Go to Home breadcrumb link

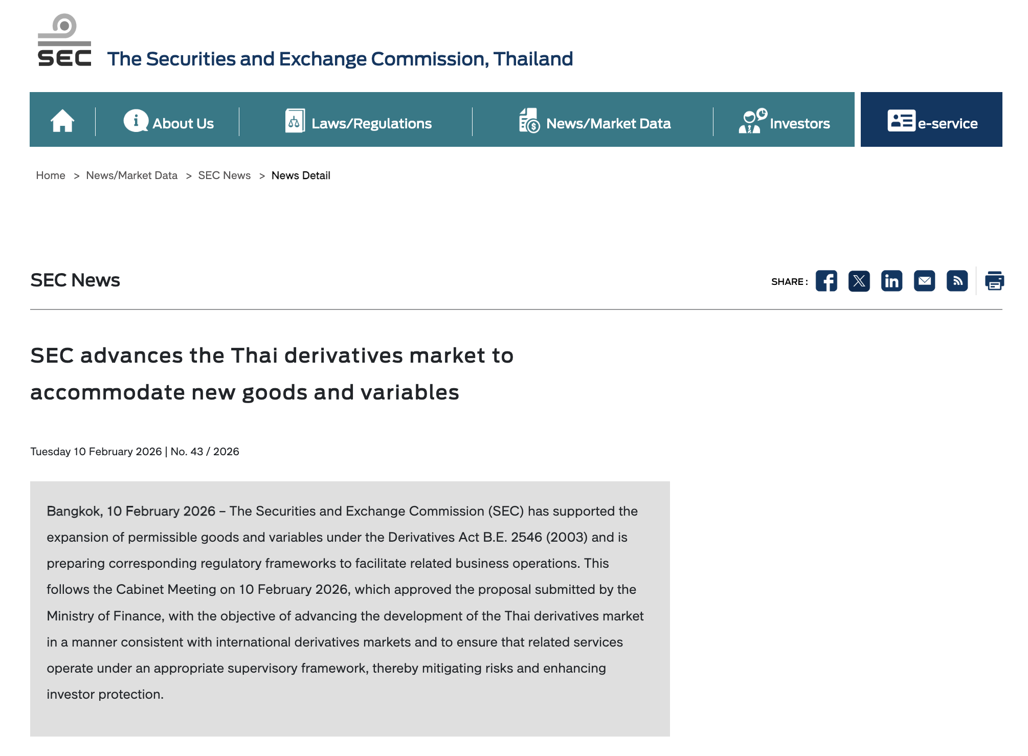[51, 175]
